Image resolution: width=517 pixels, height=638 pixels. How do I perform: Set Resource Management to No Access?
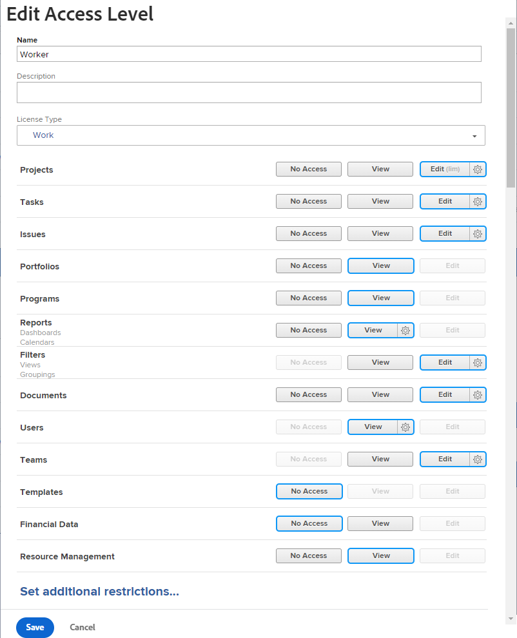point(309,556)
